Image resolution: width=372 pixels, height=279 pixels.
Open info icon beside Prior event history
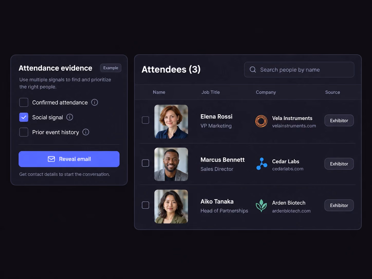click(86, 132)
